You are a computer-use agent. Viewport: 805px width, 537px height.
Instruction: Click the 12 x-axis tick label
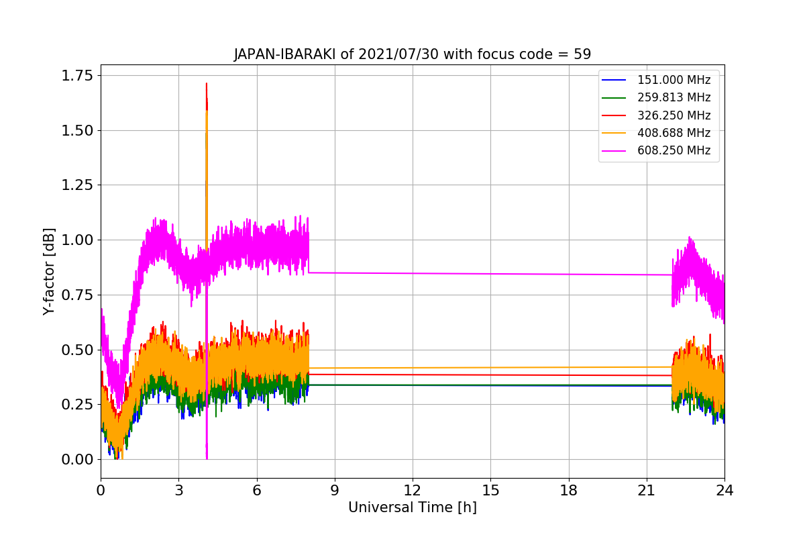[x=413, y=491]
